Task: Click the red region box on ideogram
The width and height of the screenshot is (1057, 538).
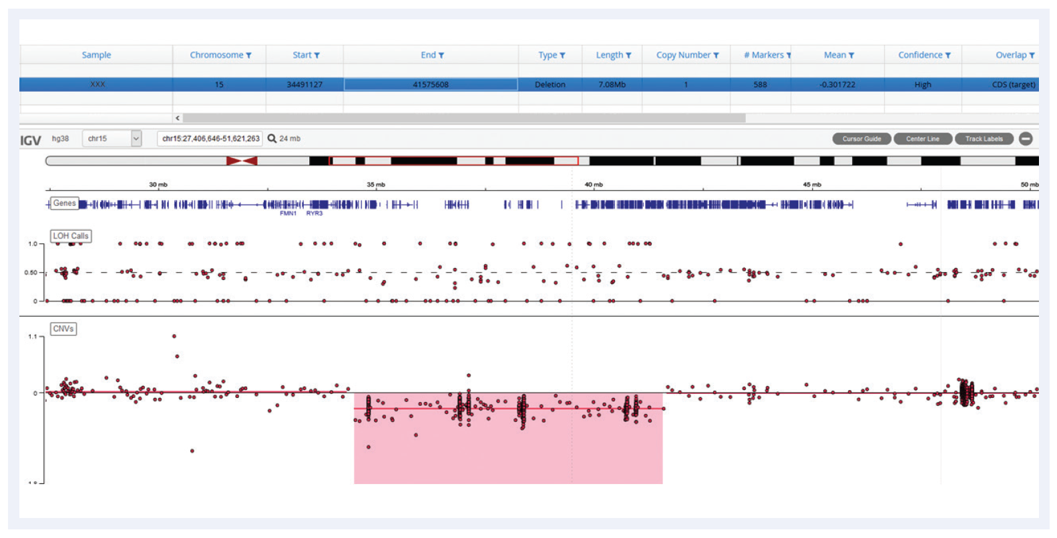Action: (x=453, y=161)
